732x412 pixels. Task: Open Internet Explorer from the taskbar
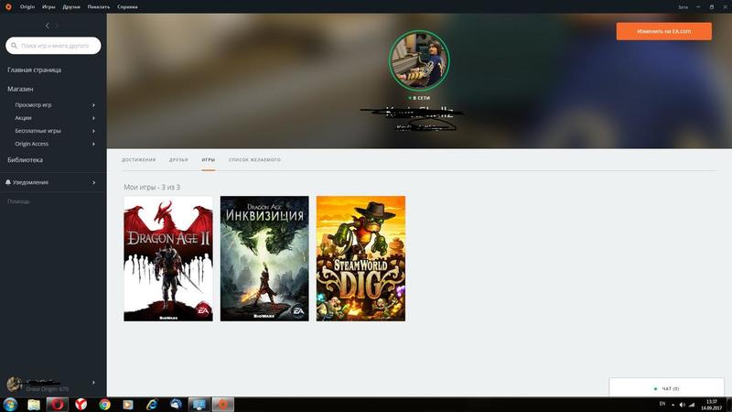coord(152,405)
